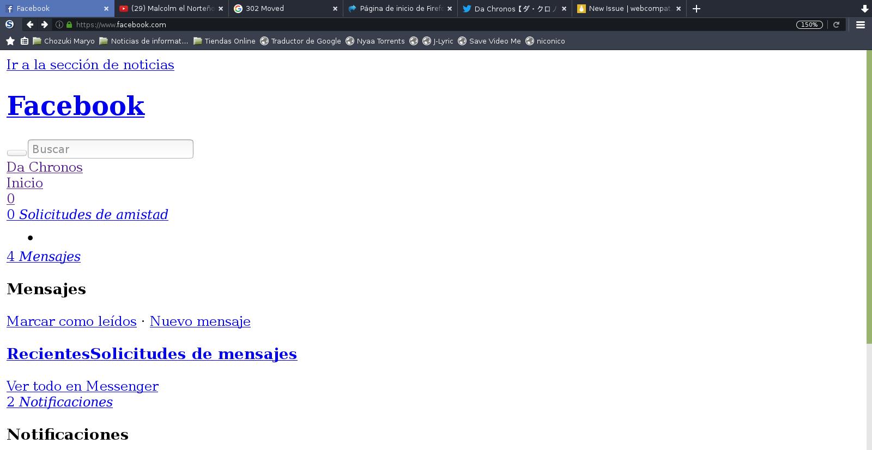Image resolution: width=872 pixels, height=450 pixels.
Task: Switch to the Da Chronos Twitter tab
Action: 515,9
